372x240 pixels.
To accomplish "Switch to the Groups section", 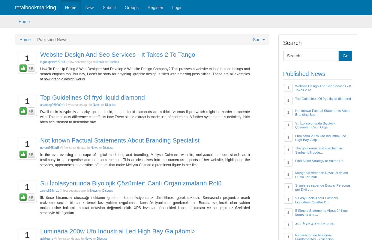I will coord(131,7).
